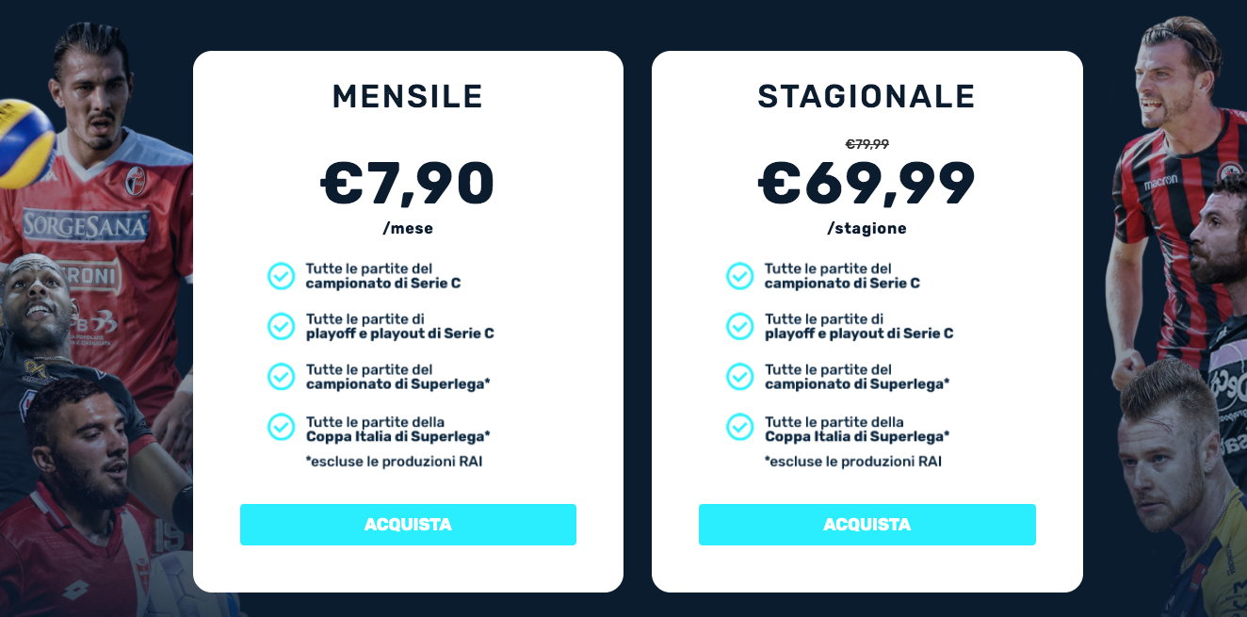Click checkmark icon for playoff e playout in Stagionale
The width and height of the screenshot is (1247, 617).
tap(740, 326)
